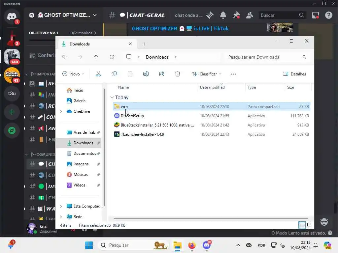The image size is (338, 253).
Task: Open Início in navigation pane
Action: click(x=78, y=90)
